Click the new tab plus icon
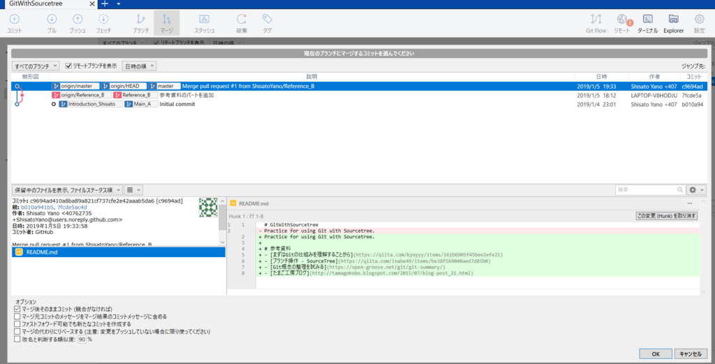The height and width of the screenshot is (364, 715). (x=105, y=3)
